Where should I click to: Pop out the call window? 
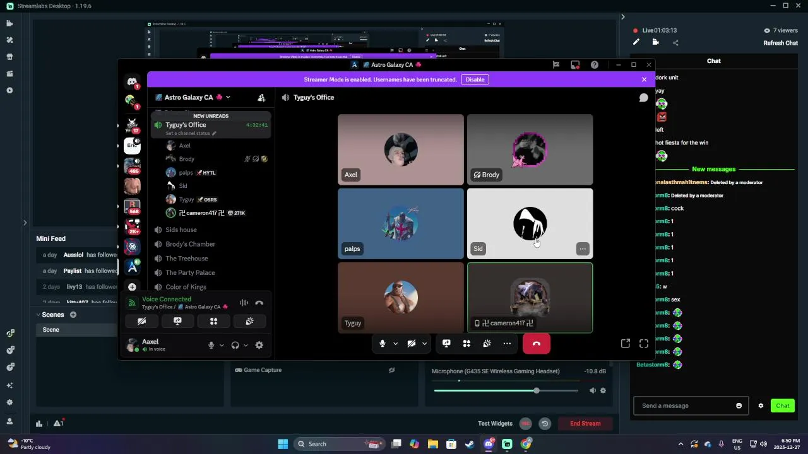tap(625, 344)
